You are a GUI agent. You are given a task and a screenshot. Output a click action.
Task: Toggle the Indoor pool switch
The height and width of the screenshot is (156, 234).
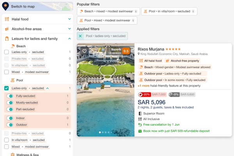point(10,118)
